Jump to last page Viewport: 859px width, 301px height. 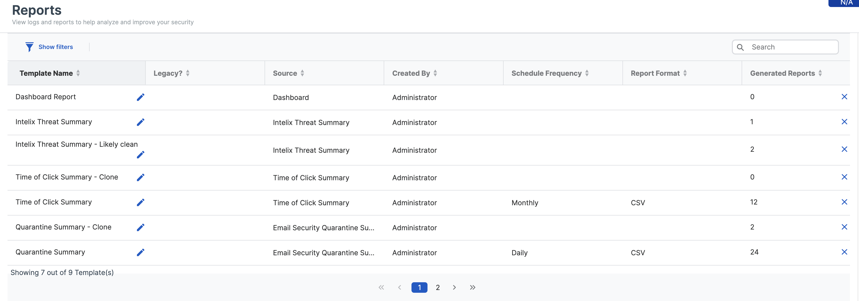pyautogui.click(x=473, y=287)
